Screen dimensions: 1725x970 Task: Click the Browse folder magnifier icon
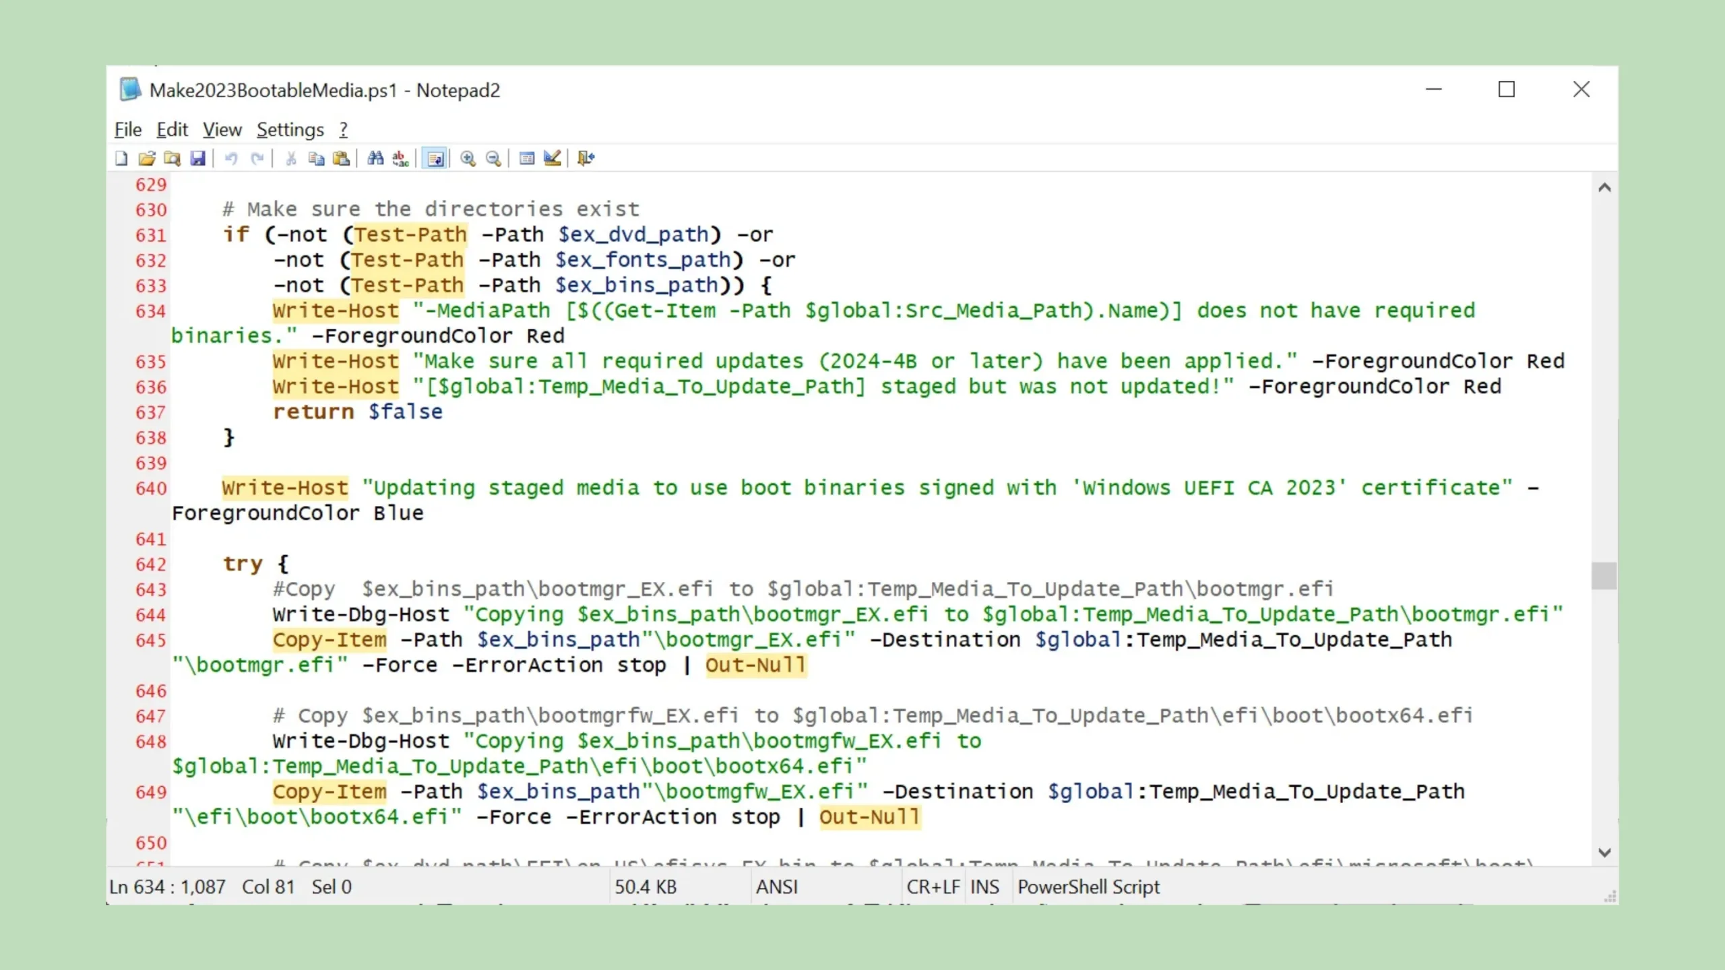click(172, 158)
